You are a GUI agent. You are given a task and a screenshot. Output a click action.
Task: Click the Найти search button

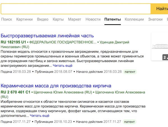pyautogui.click(x=159, y=9)
